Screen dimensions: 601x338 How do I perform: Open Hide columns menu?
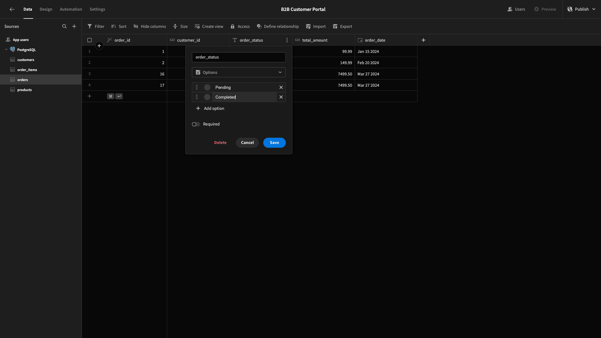(150, 26)
